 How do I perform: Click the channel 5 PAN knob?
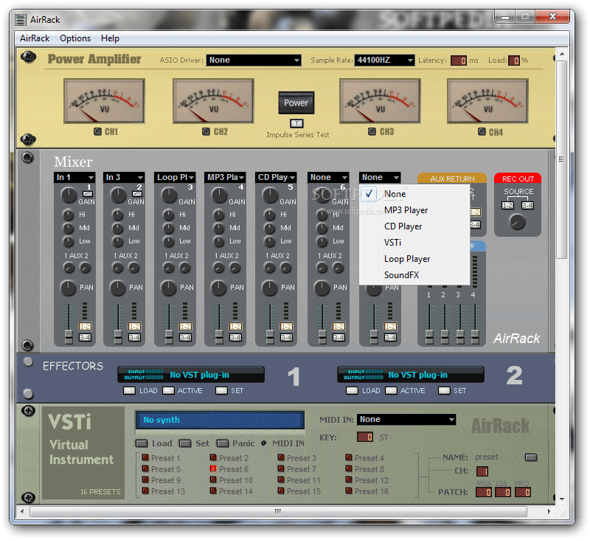(x=269, y=288)
